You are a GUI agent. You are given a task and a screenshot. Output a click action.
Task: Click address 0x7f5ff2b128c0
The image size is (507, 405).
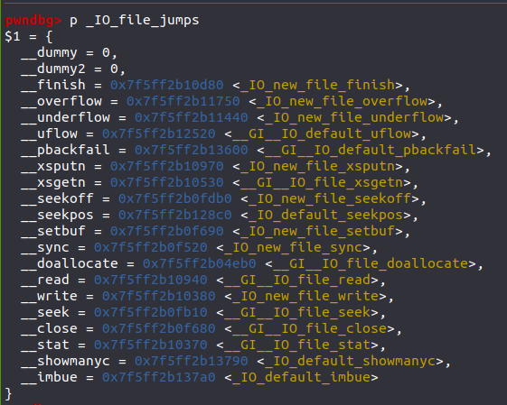tap(175, 215)
